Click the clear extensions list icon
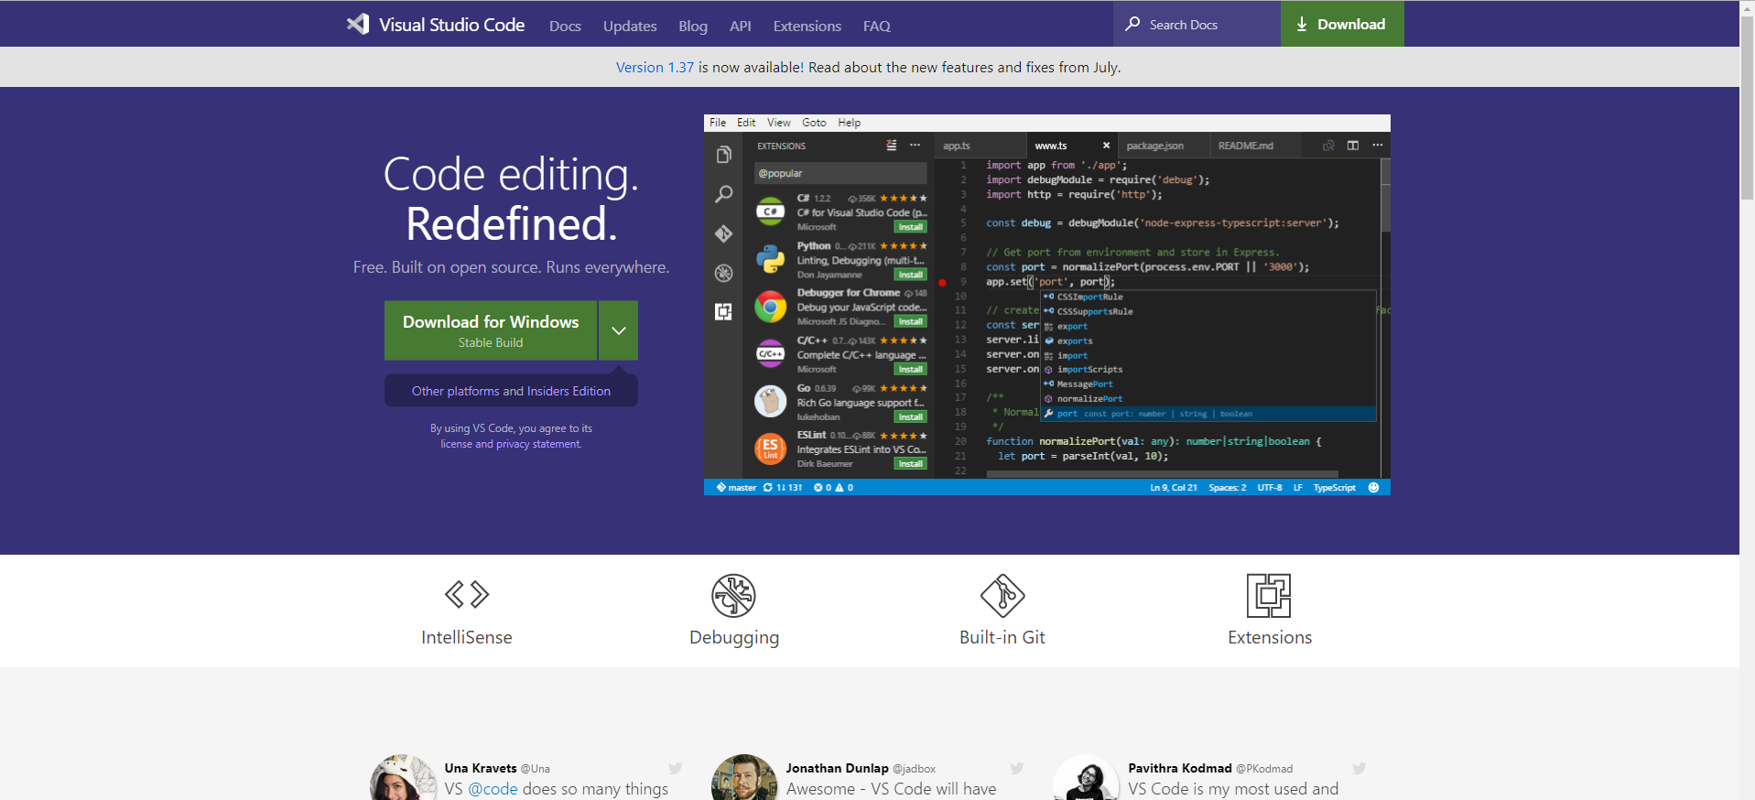The width and height of the screenshot is (1755, 800). pos(892,146)
